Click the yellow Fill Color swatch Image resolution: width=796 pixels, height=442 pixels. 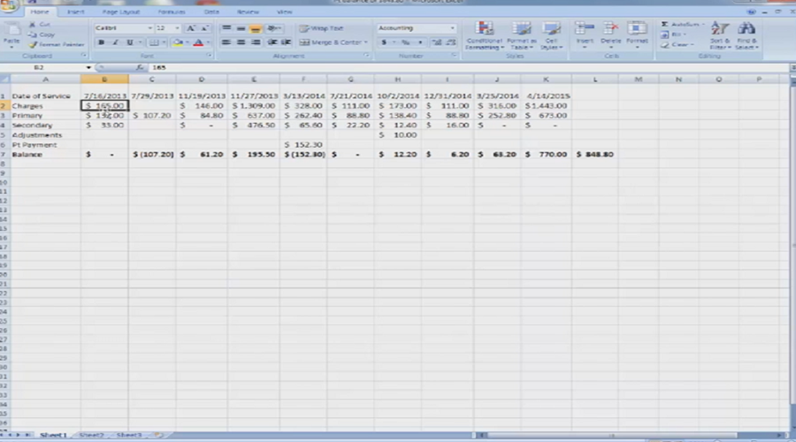(x=178, y=42)
